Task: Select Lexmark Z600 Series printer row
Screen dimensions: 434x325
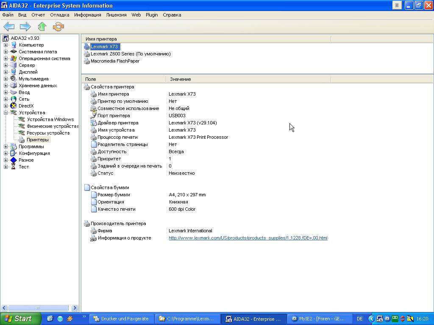Action: coord(131,54)
